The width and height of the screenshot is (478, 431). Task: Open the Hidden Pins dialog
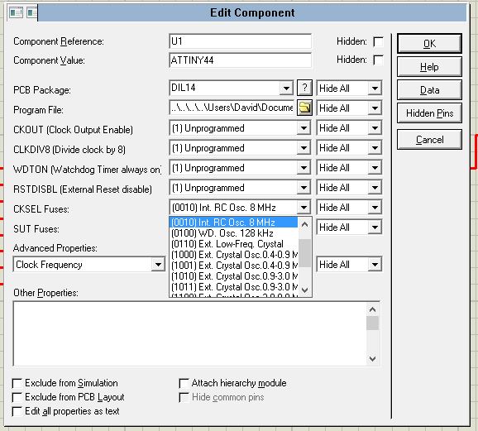pos(429,113)
